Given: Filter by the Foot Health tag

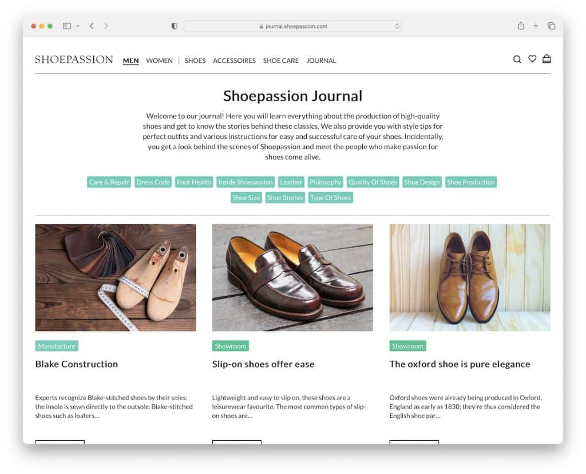Looking at the screenshot, I should pyautogui.click(x=194, y=182).
